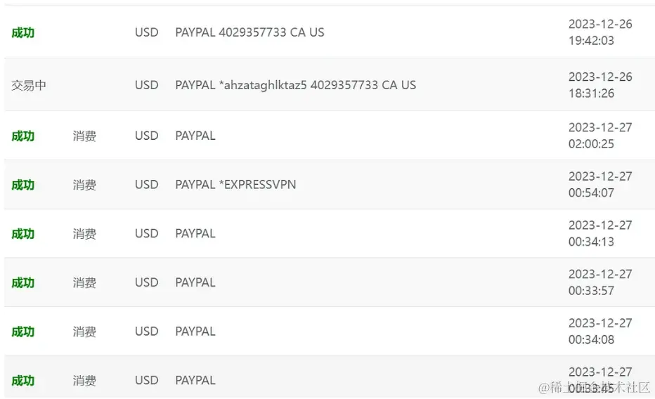Screen dimensions: 655x399
Task: Click 成功 status in the last row
Action: point(22,381)
